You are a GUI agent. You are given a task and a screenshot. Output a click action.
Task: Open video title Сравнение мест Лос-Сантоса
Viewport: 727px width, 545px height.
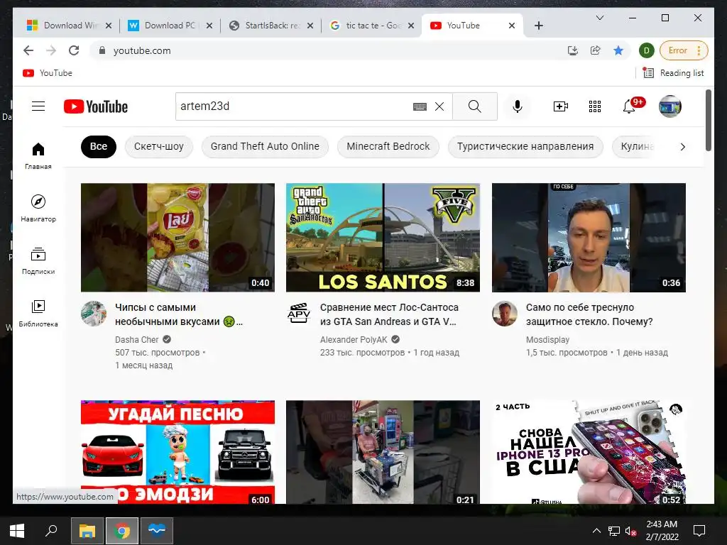click(390, 314)
